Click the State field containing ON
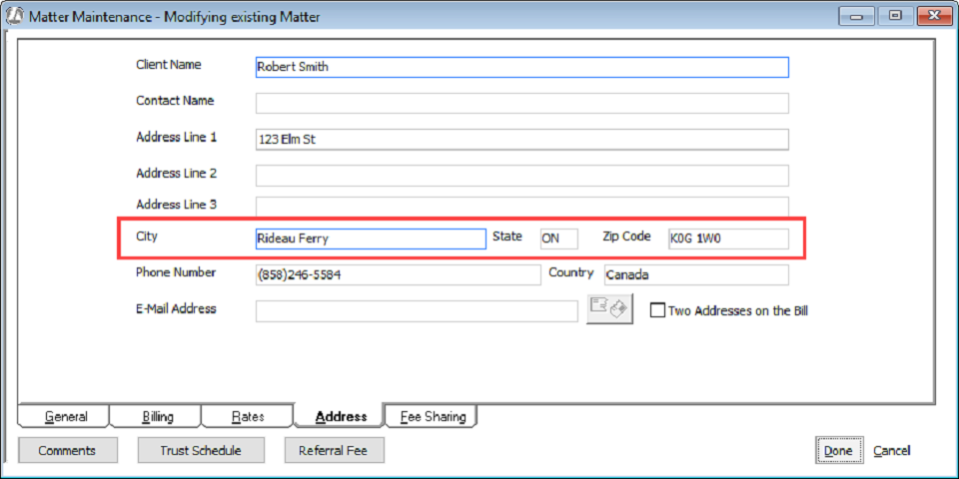The width and height of the screenshot is (959, 479). (559, 239)
